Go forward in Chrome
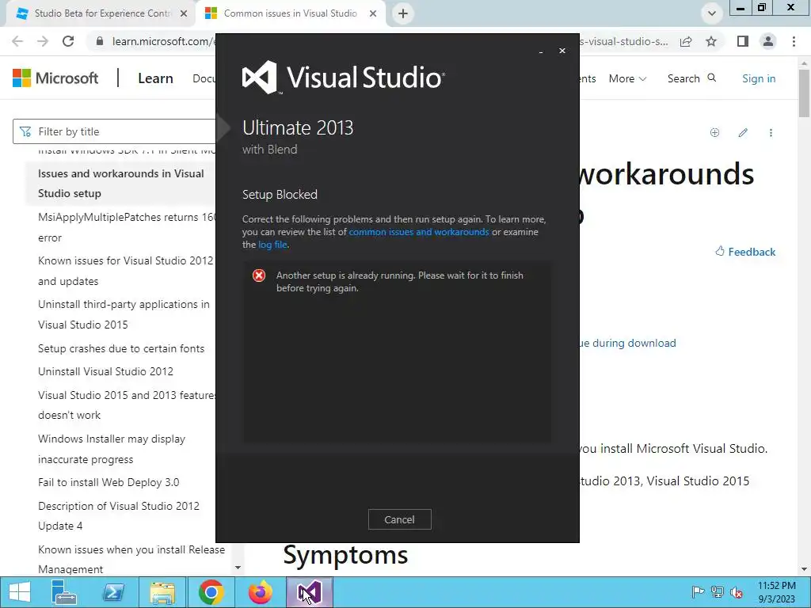The width and height of the screenshot is (811, 608). pos(43,41)
